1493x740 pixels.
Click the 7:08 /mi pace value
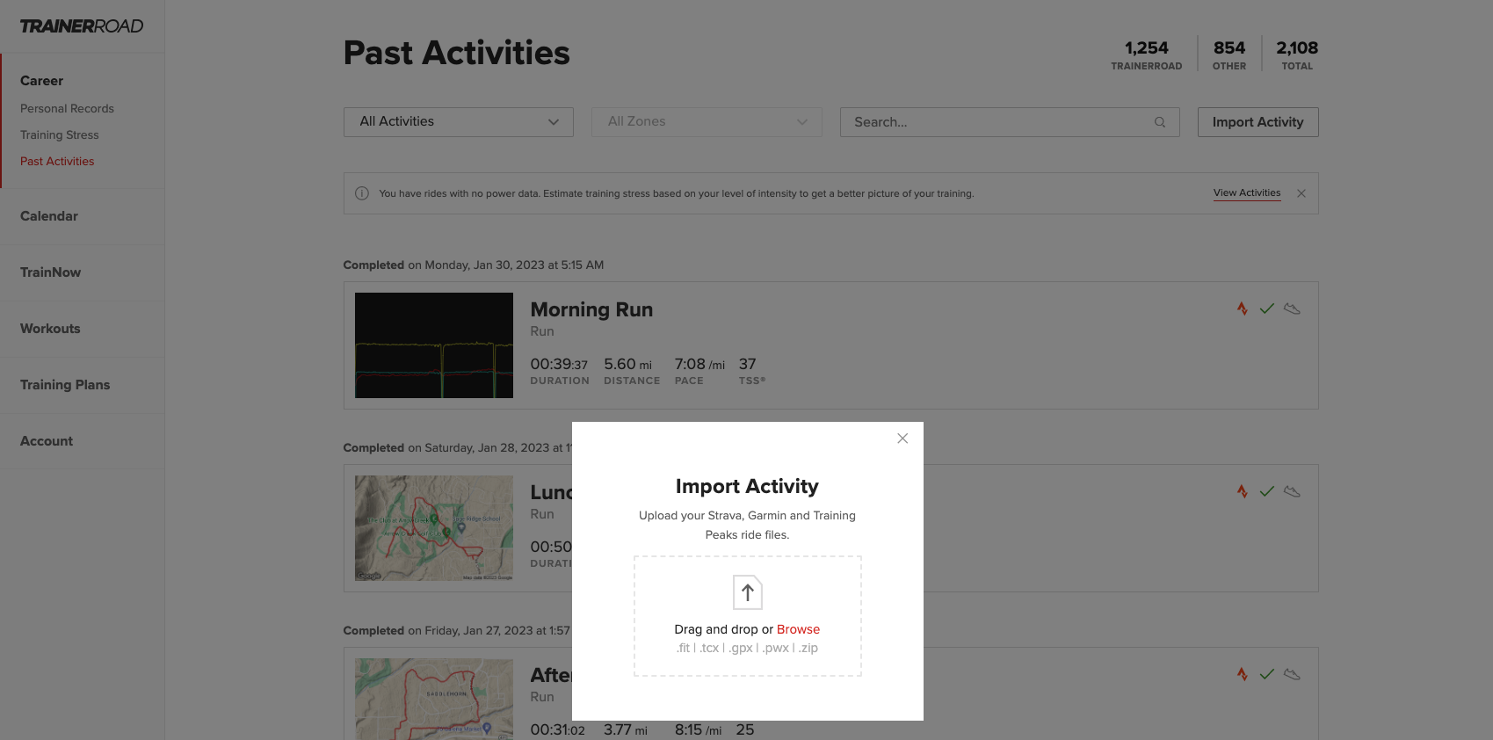pos(699,364)
